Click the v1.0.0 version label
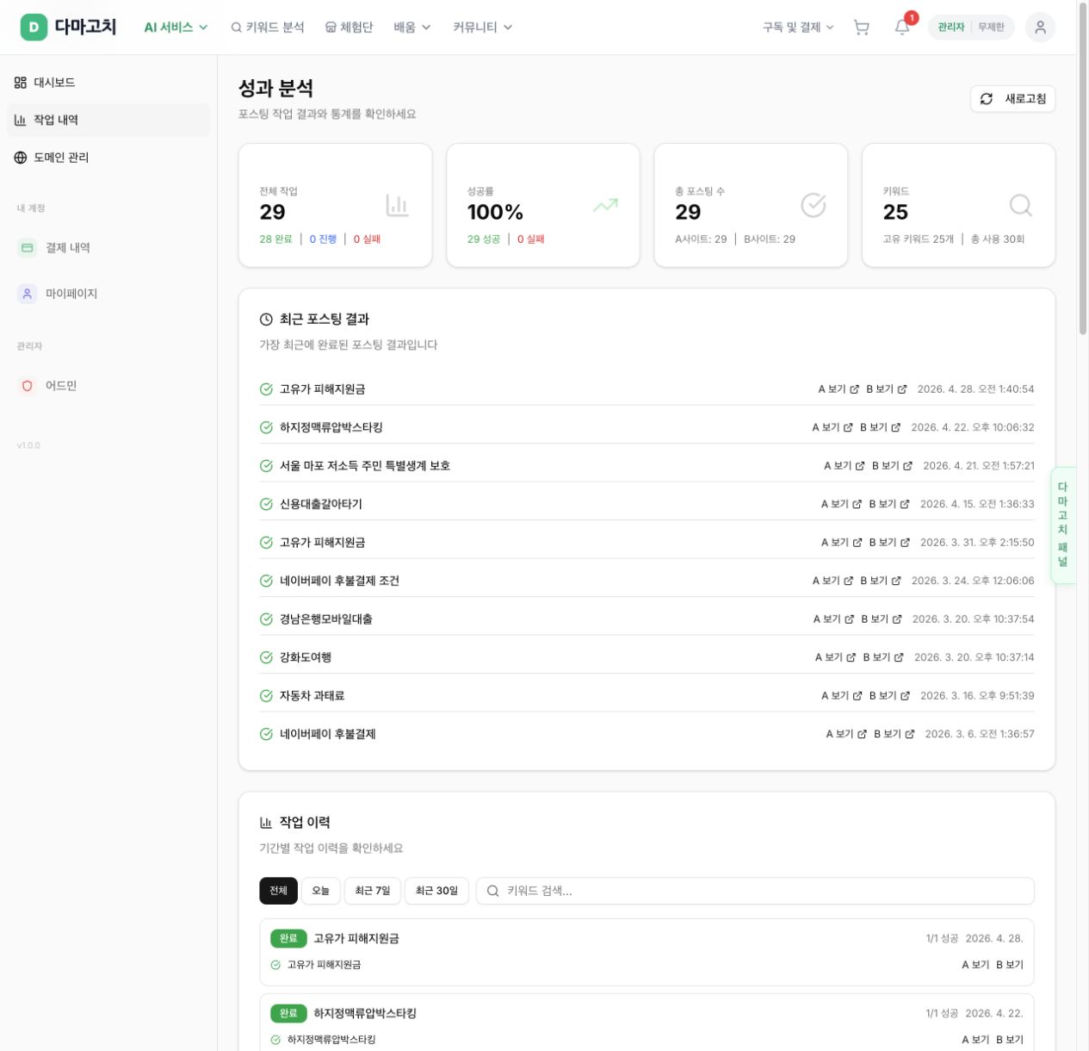The image size is (1089, 1051). (28, 445)
